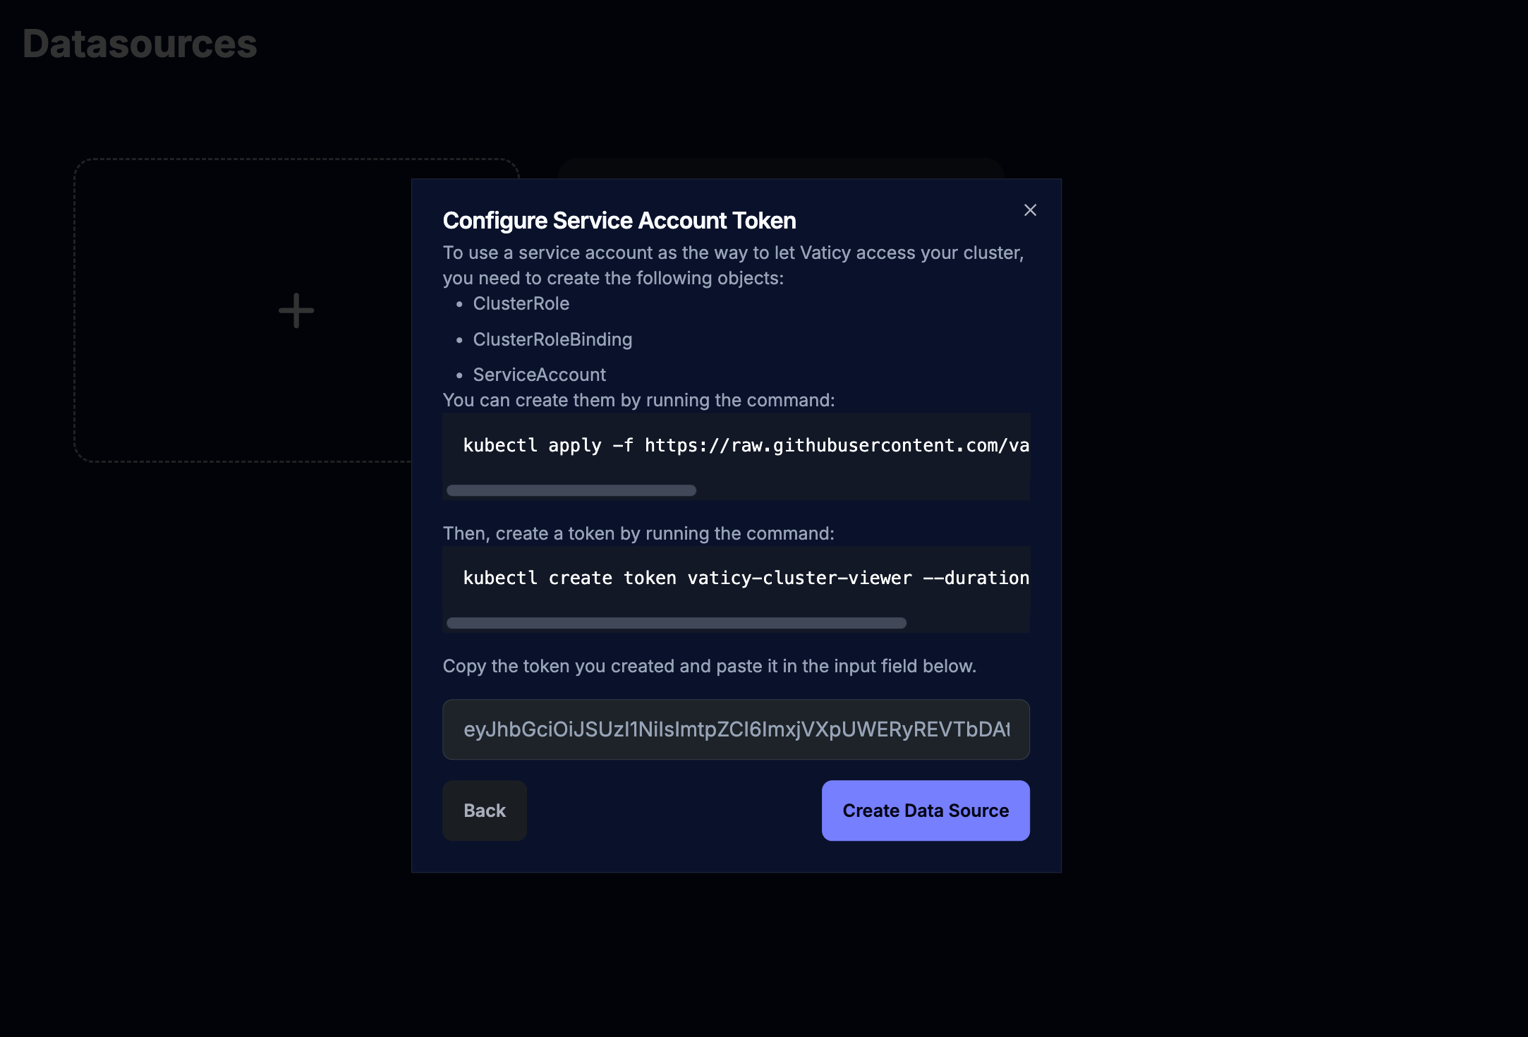Screen dimensions: 1528x1037
Task: Click the dimmed datasource card behind dialog
Action: pos(781,168)
